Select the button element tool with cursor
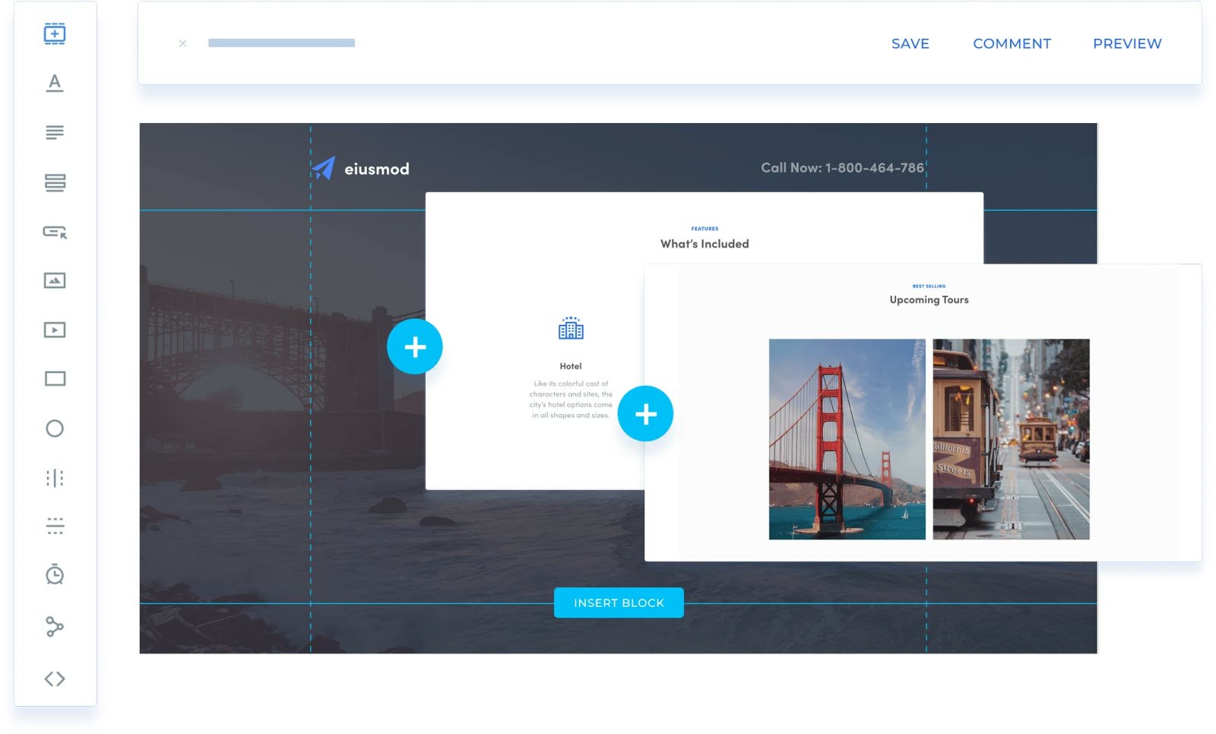The image size is (1216, 734). pos(55,232)
